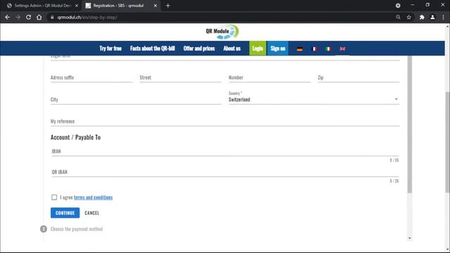
Task: Open a new browser tab
Action: pos(168,6)
